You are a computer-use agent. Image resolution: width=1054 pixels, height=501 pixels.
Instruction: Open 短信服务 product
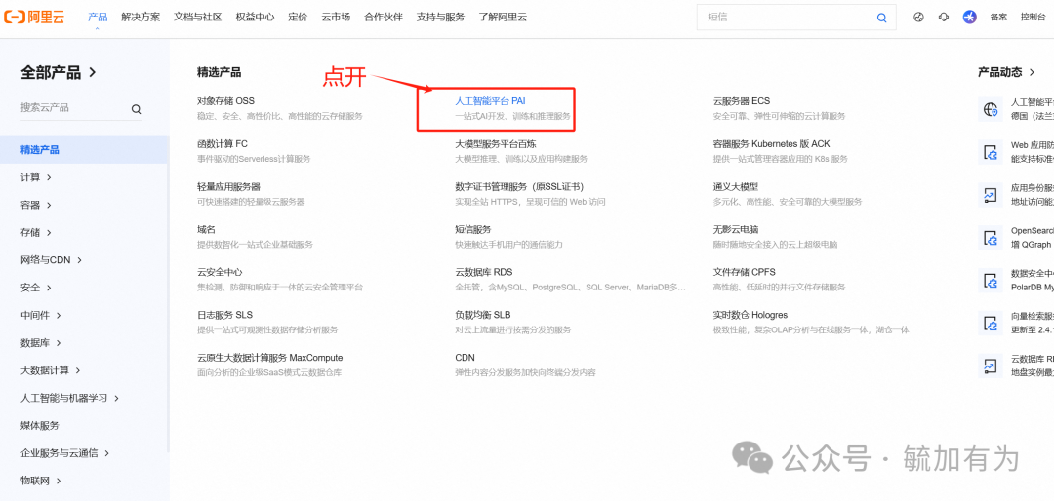473,230
